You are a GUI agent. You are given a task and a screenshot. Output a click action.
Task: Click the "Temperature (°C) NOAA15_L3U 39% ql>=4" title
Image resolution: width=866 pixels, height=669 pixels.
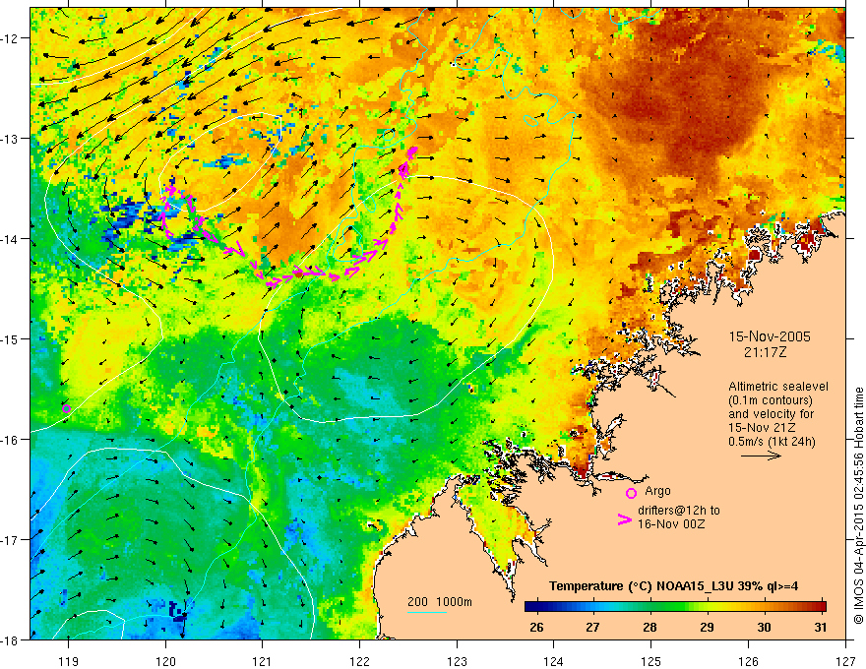[x=673, y=586]
